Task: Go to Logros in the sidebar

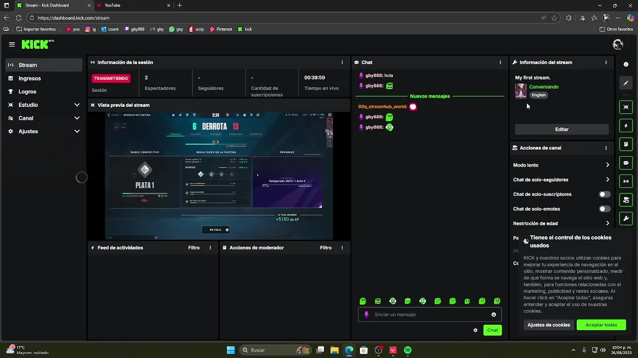Action: [x=44, y=91]
